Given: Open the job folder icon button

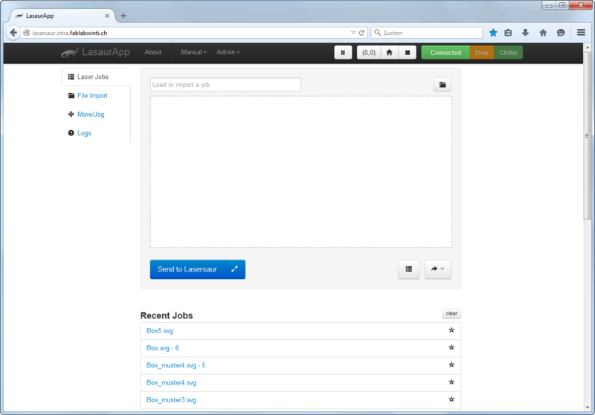Looking at the screenshot, I should (443, 85).
